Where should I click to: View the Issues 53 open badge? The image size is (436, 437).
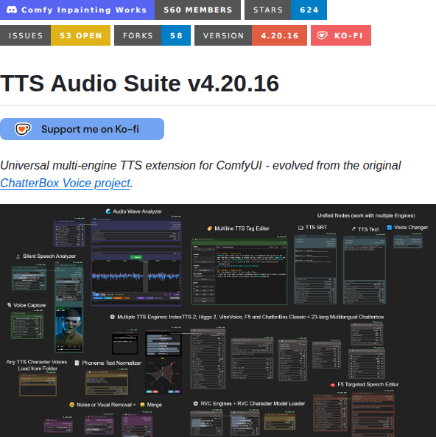coord(55,35)
